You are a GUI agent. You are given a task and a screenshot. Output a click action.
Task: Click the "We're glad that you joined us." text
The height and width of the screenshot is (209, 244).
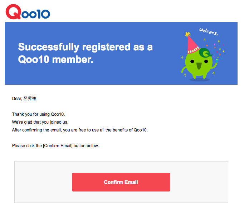[40, 122]
